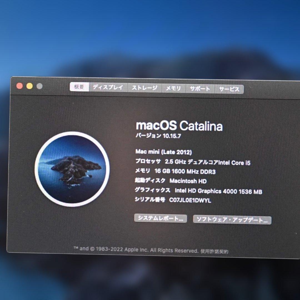The image size is (300, 300).
Task: Click the macOS Catalina title text
Action: click(179, 126)
